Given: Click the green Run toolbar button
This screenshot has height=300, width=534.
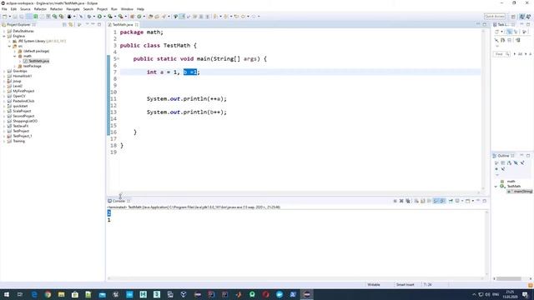Looking at the screenshot, I should [x=100, y=17].
